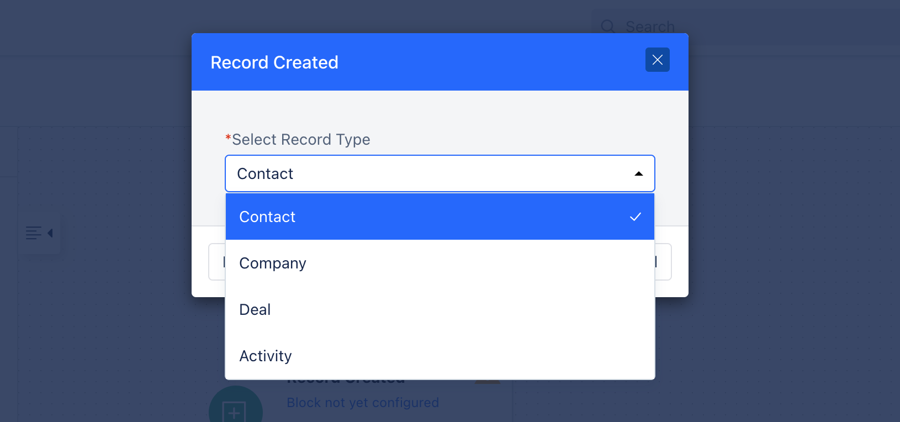Click the partially hidden left footer button
The width and height of the screenshot is (900, 422).
pyautogui.click(x=217, y=262)
